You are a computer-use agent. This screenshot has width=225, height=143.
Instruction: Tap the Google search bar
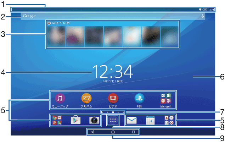click(x=106, y=16)
